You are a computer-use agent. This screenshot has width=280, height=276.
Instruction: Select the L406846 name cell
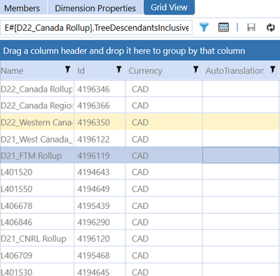(x=37, y=222)
